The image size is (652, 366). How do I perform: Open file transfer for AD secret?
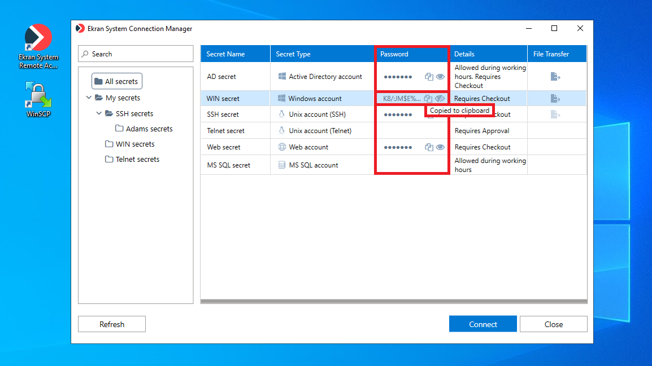tap(555, 77)
